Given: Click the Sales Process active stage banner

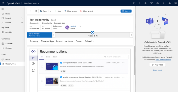Looking at the screenshot, I should coord(40,35).
